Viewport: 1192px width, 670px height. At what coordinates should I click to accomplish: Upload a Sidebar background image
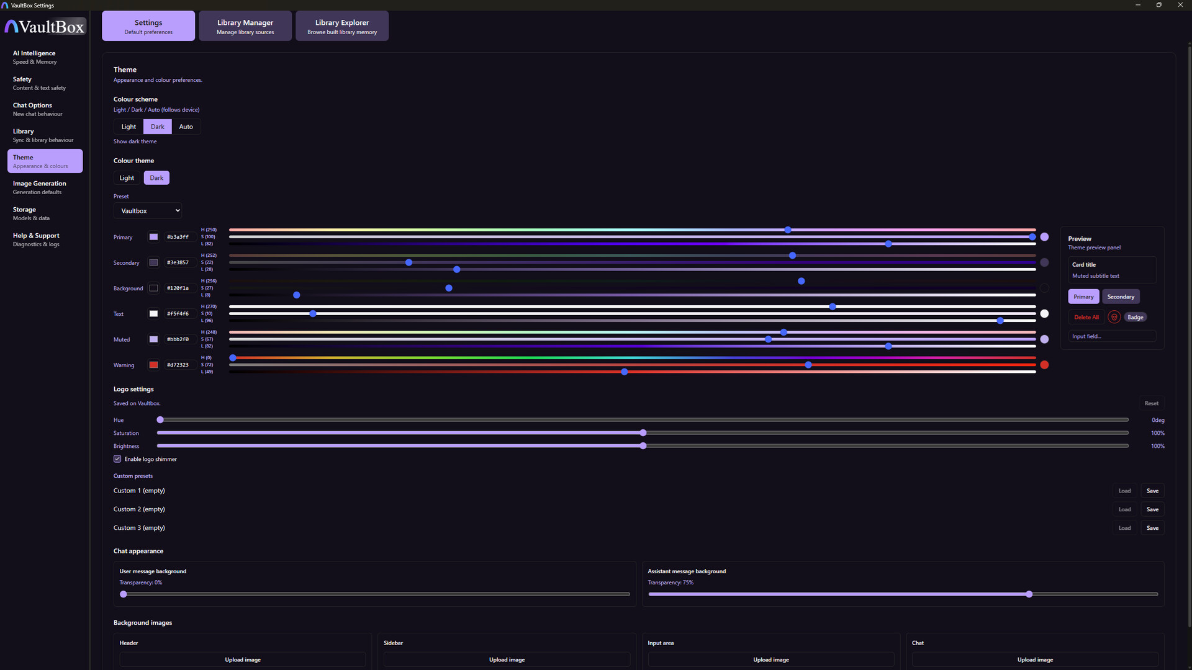point(507,659)
